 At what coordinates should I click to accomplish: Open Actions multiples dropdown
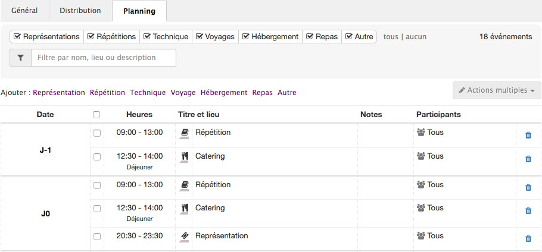[x=497, y=90]
